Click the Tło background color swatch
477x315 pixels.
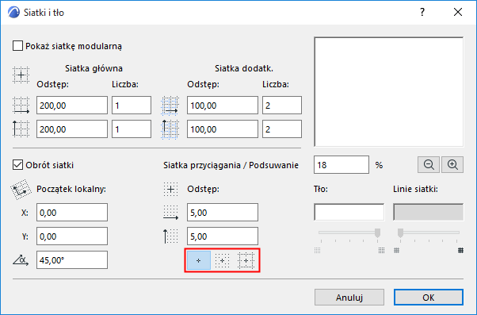[349, 212]
